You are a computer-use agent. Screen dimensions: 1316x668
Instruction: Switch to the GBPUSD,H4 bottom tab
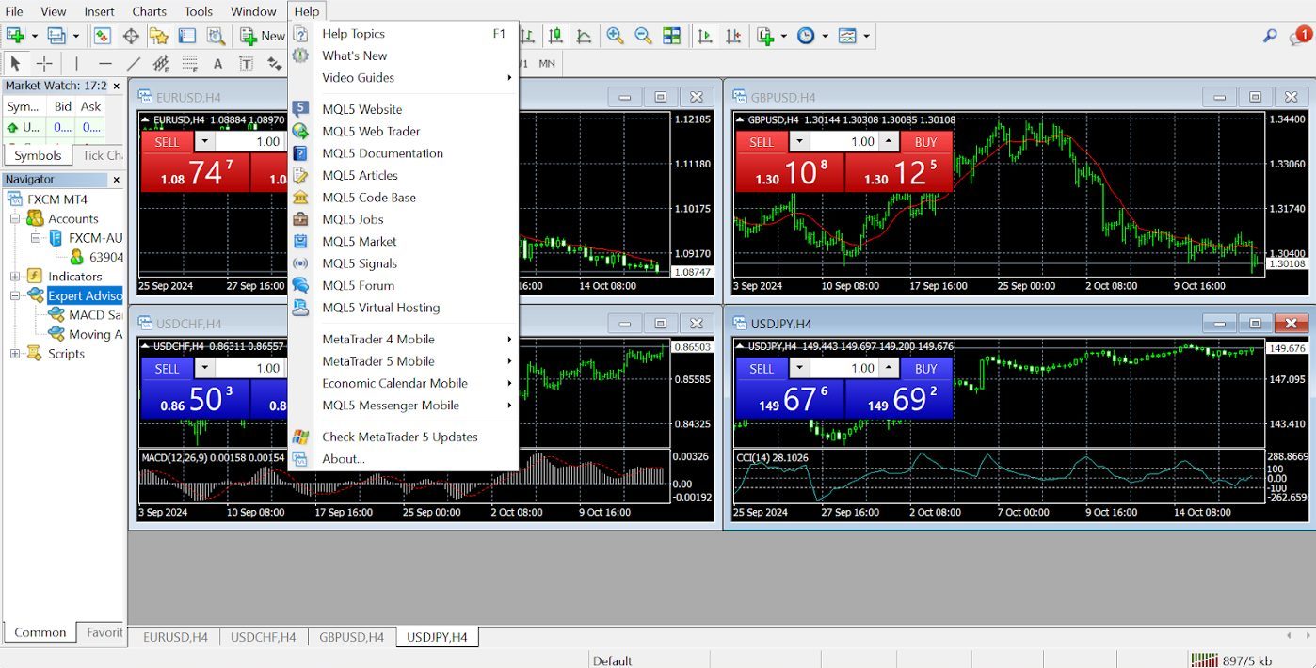(351, 637)
